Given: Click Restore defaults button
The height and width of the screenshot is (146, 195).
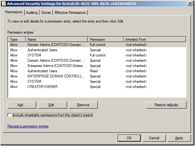Looking at the screenshot, I should coord(166,105).
